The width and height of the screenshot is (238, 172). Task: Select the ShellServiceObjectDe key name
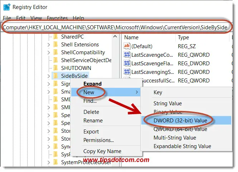pos(86,60)
